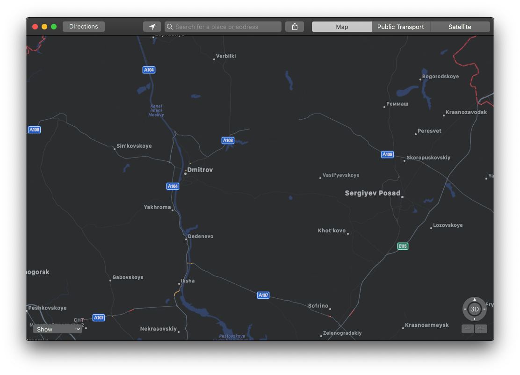The image size is (520, 375).
Task: Select the Sergiyev Posad city label
Action: pos(372,193)
